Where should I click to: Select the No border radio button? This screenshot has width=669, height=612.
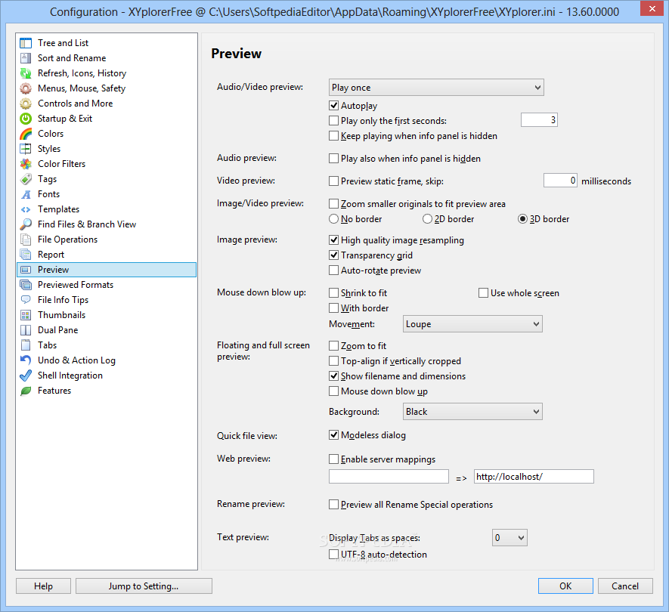click(333, 219)
